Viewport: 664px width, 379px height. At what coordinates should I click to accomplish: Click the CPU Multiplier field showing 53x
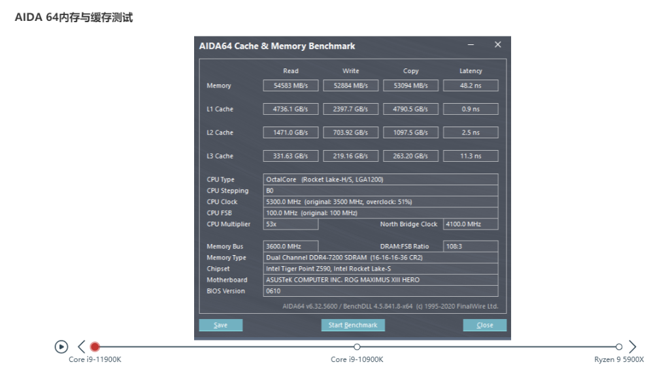click(290, 224)
